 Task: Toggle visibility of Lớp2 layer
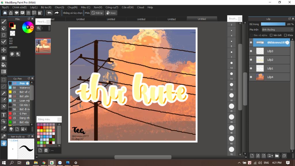(x=251, y=60)
